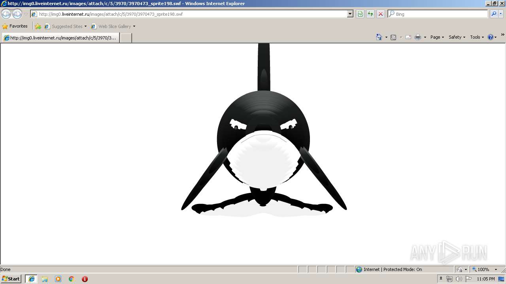Expand the zoom level dropdown arrow
Screen dimensions: 506x284
pyautogui.click(x=496, y=269)
